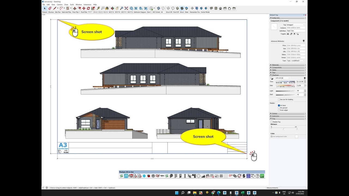
Task: Click the PlusSpec stairs tool icon
Action: (x=203, y=176)
